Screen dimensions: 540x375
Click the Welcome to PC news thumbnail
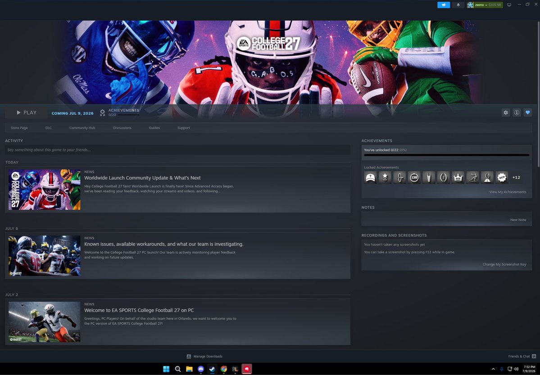(x=45, y=322)
